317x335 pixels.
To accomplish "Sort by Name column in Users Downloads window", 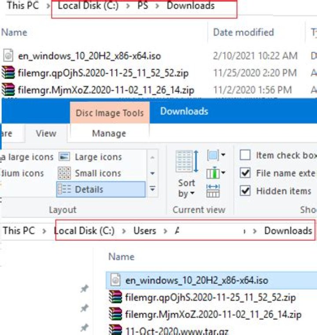I will pos(122,257).
